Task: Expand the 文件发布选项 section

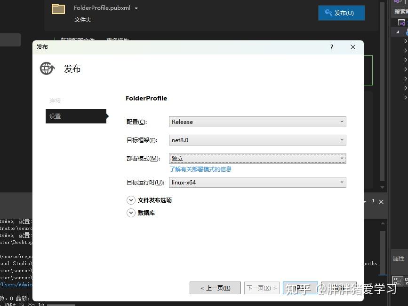Action: click(131, 200)
